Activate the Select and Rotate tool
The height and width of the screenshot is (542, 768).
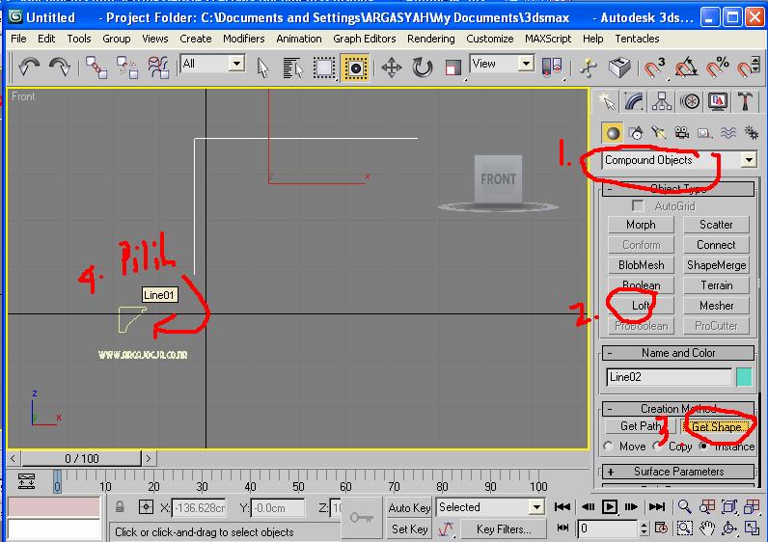[423, 68]
